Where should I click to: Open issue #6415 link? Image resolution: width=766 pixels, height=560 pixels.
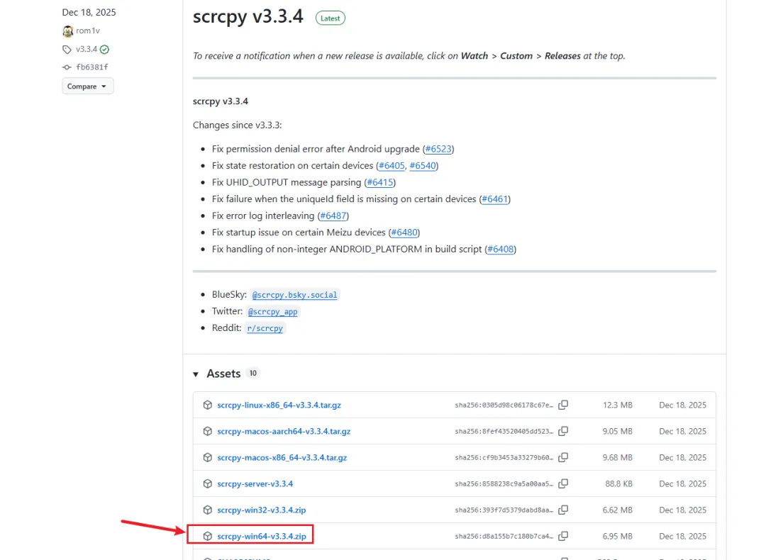(x=379, y=182)
